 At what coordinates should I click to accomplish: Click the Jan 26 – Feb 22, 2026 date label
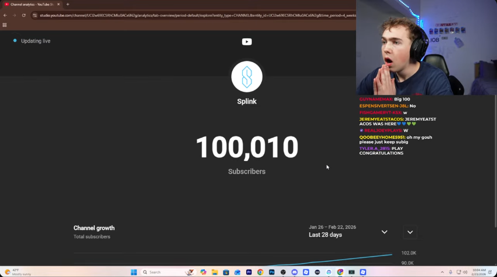tap(332, 227)
